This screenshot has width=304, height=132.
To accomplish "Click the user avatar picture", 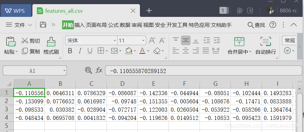I will pos(270,10).
